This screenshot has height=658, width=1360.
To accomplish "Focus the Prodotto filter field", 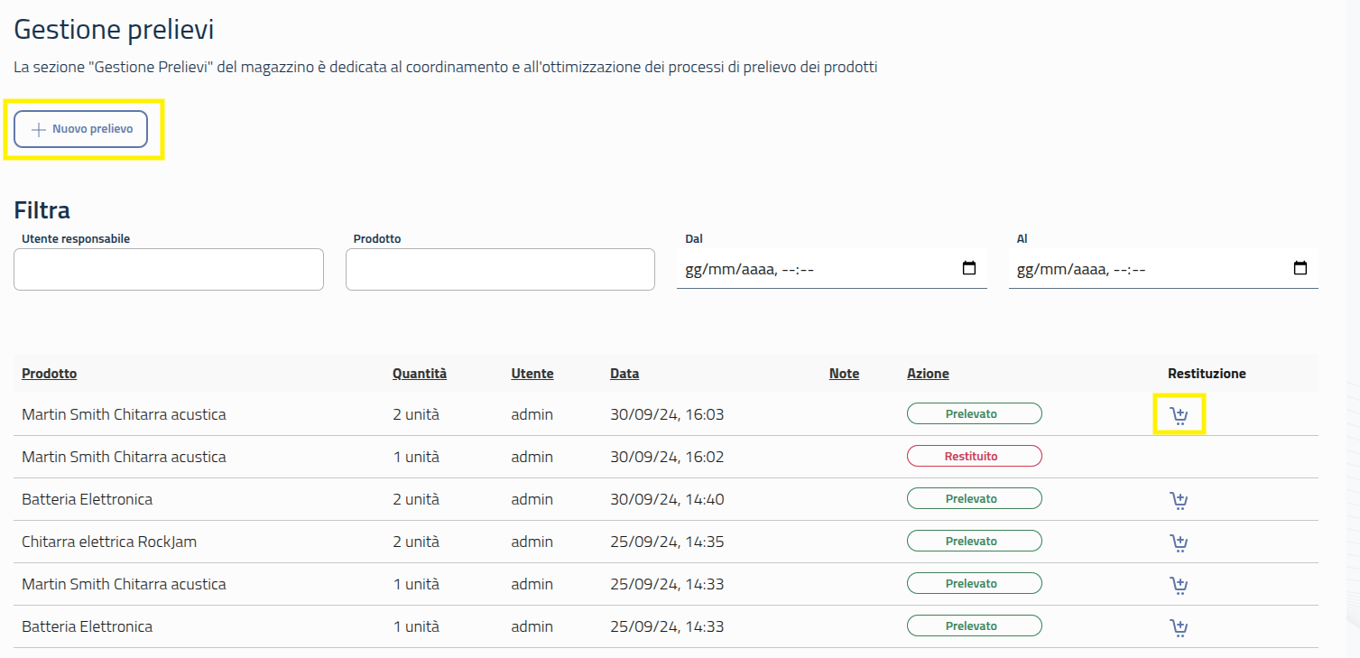I will 500,269.
